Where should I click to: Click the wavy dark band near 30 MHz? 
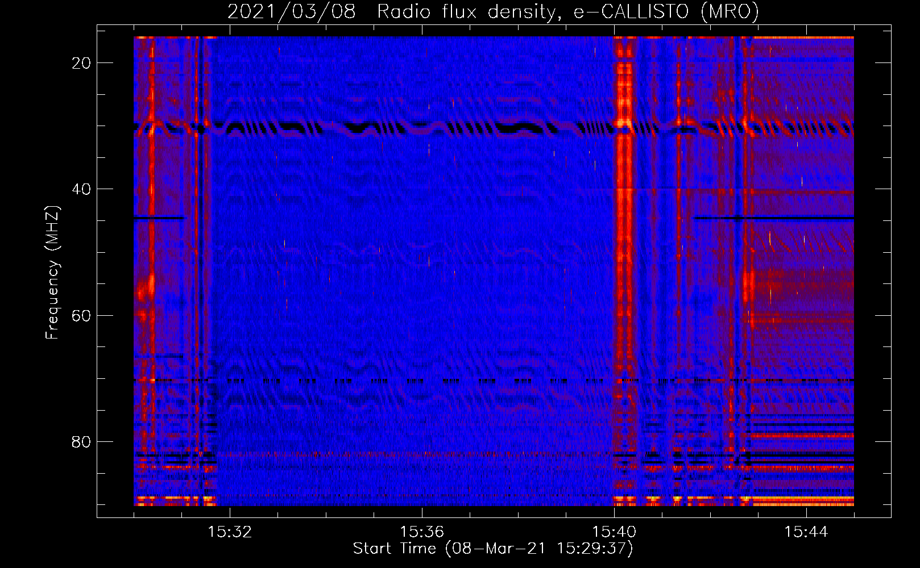coord(494,128)
